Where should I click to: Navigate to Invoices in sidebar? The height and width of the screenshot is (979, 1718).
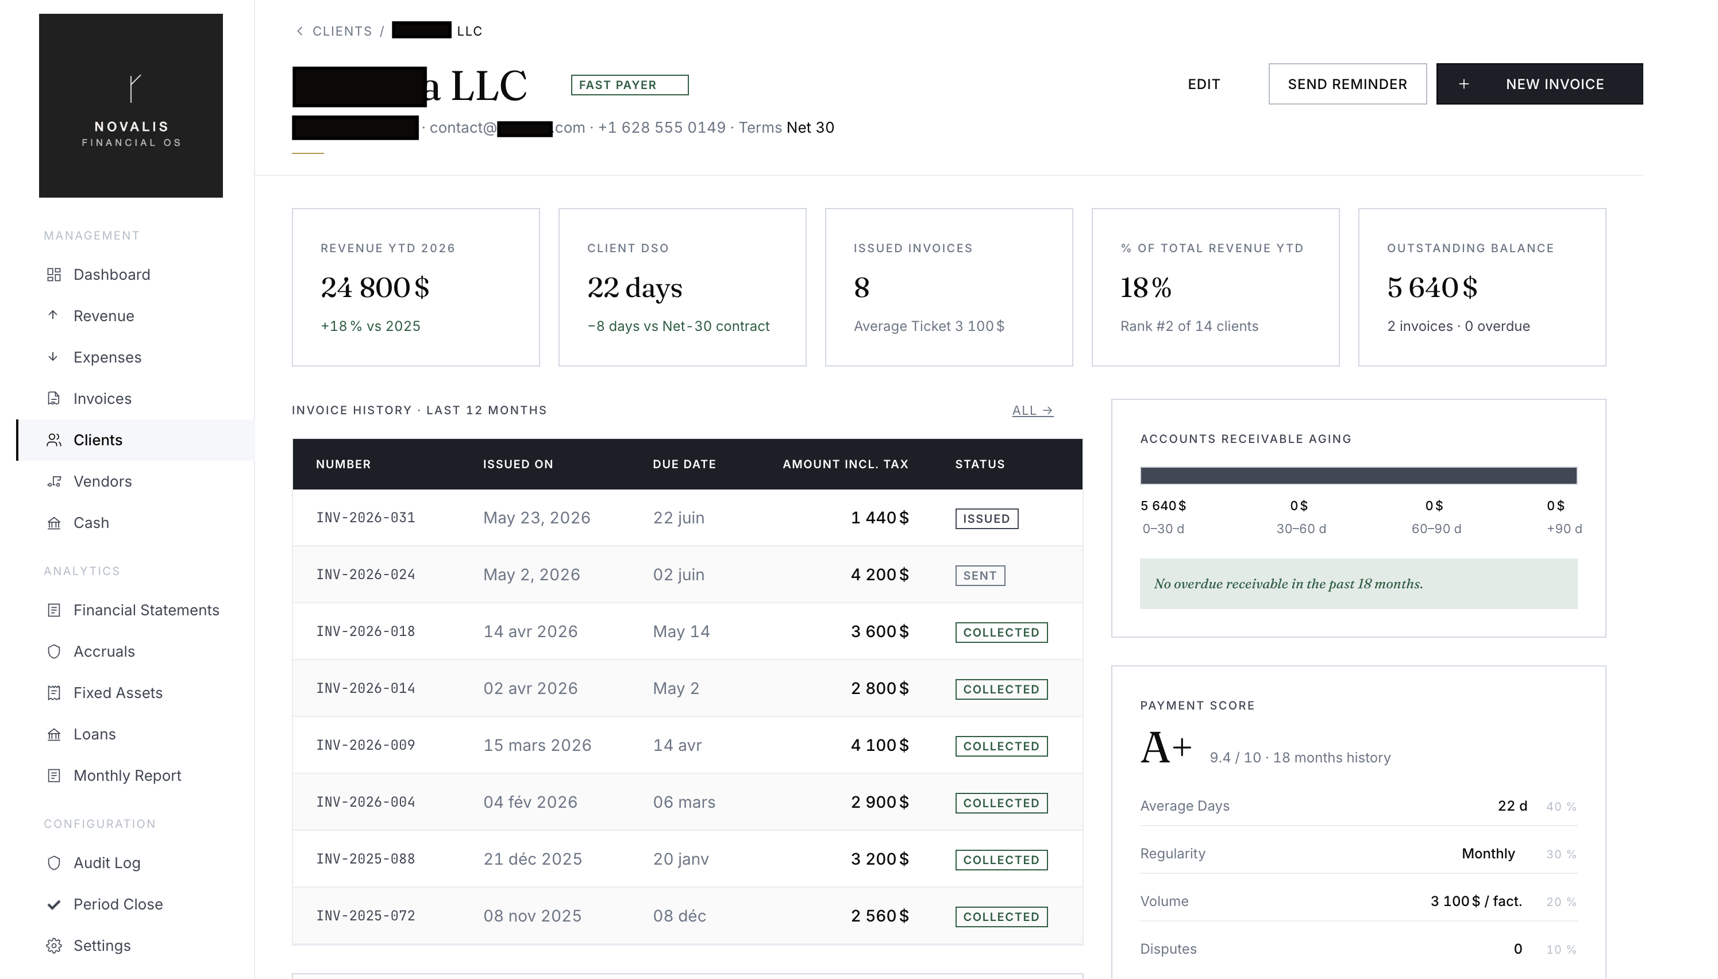point(134,398)
